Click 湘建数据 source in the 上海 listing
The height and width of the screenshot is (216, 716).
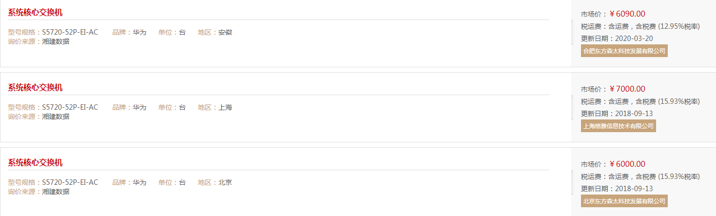pyautogui.click(x=56, y=117)
